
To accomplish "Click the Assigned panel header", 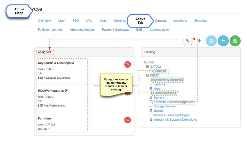I will point(84,52).
